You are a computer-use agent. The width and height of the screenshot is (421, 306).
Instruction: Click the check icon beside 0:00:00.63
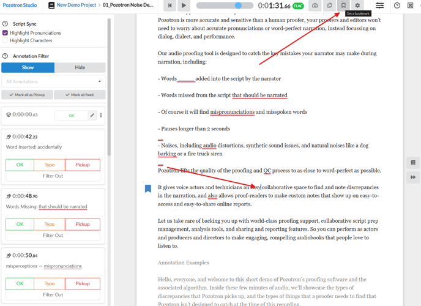click(x=9, y=115)
